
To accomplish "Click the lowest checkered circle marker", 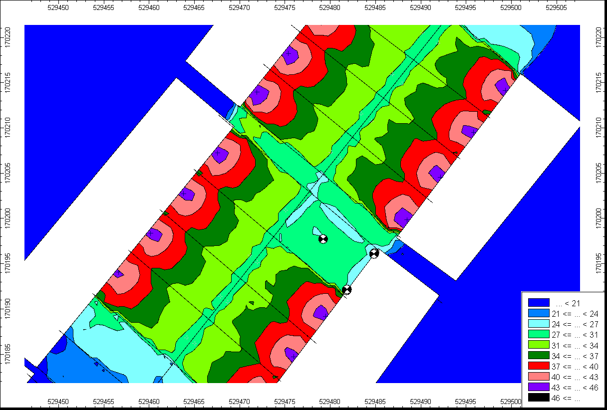I will pyautogui.click(x=346, y=289).
